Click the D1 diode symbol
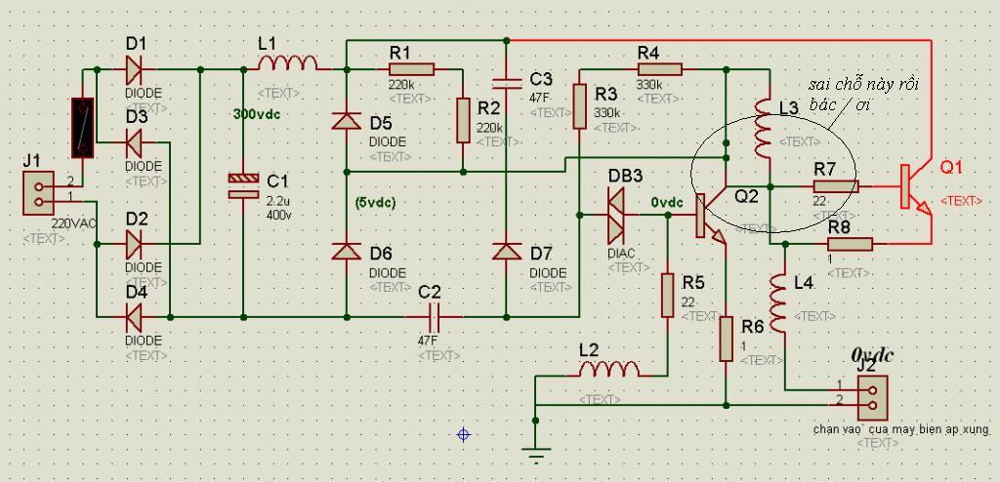Screen dimensions: 1000x482 [x=133, y=69]
